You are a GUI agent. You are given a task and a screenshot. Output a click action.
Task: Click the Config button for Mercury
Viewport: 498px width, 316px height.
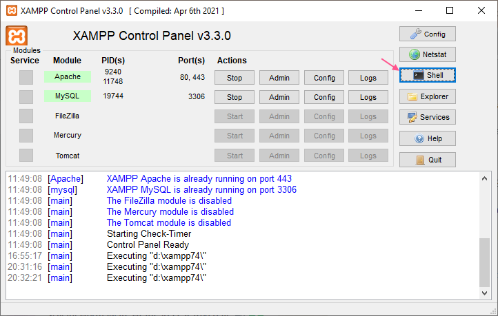[x=324, y=136]
